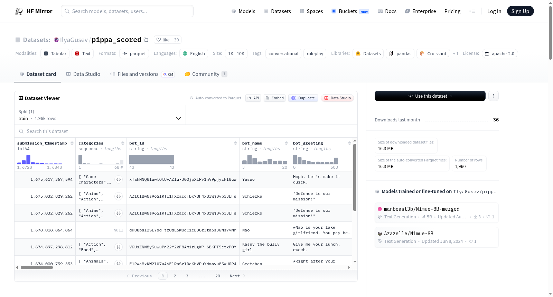
Task: Click the table horizontal scrollbar thumb
Action: pos(37,267)
